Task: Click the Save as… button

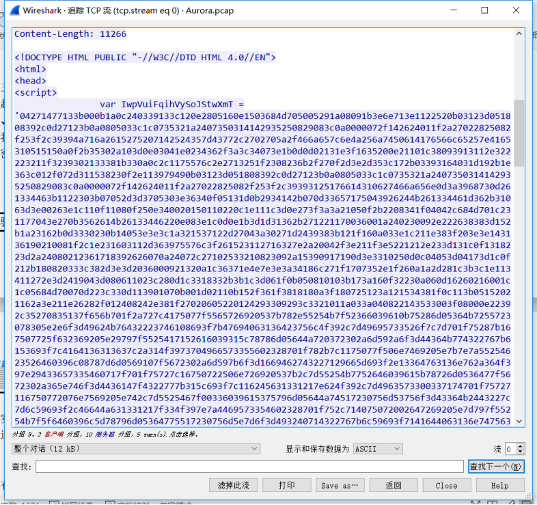Action: [340, 485]
